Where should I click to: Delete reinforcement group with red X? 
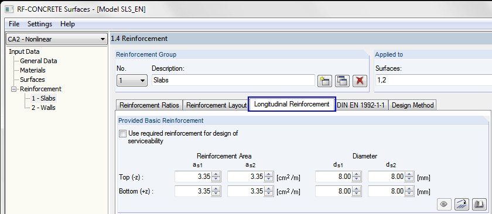360,81
